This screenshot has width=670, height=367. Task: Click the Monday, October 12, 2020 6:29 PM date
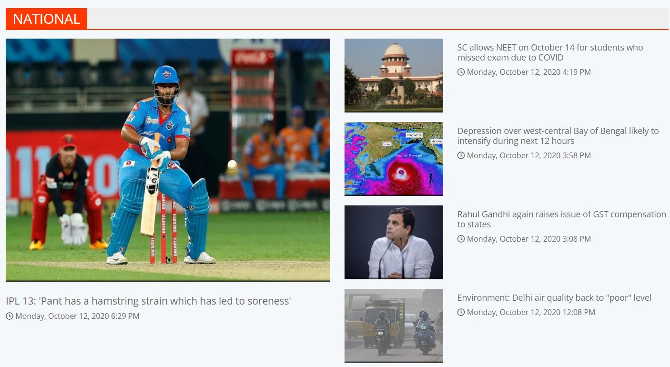(77, 316)
